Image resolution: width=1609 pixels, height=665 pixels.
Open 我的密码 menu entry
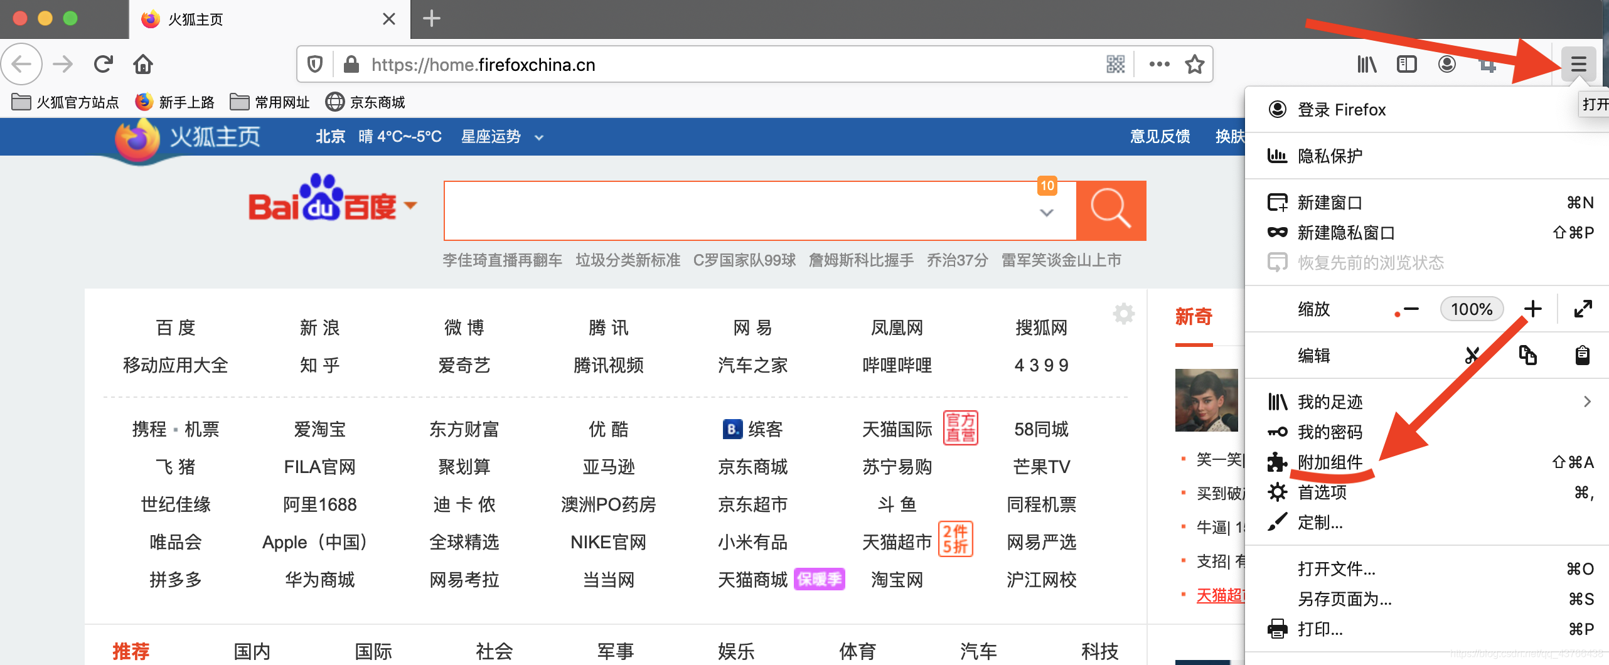pos(1427,432)
